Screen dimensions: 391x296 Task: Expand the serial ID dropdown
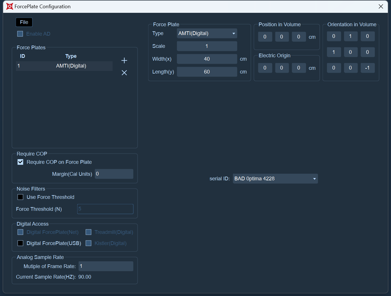point(275,179)
